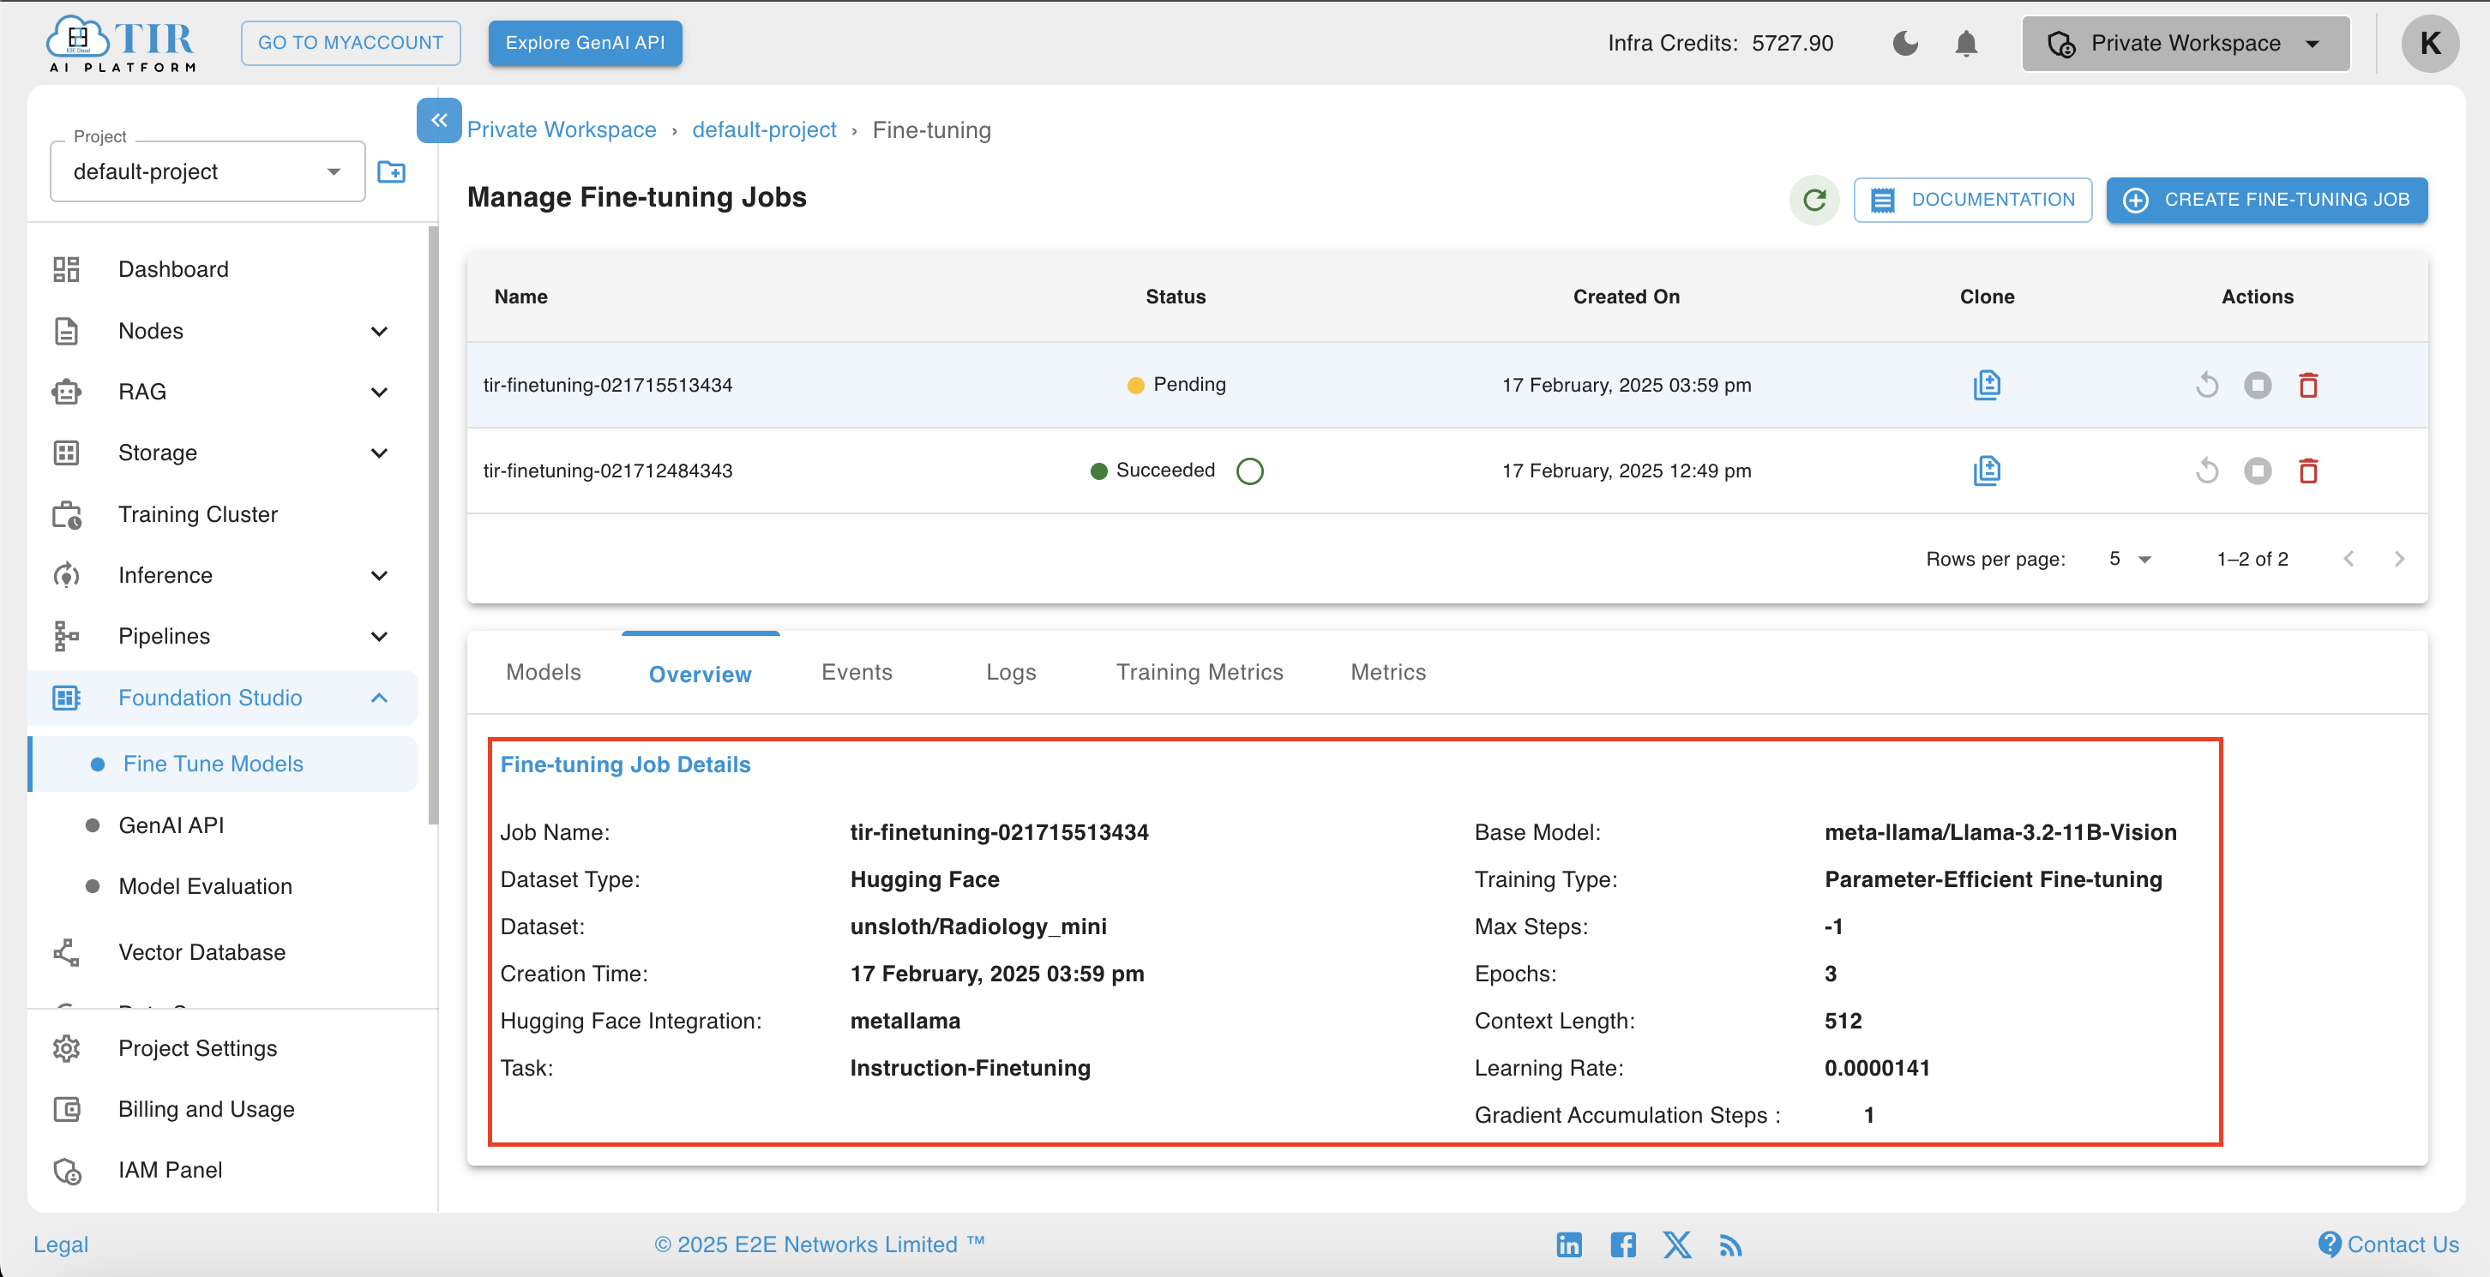Screen dimensions: 2490x1277
Task: Open Private Workspace dropdown
Action: pyautogui.click(x=2185, y=44)
